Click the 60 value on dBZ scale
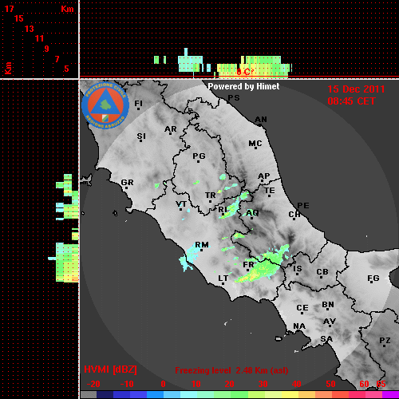The image size is (399, 399). (x=364, y=384)
